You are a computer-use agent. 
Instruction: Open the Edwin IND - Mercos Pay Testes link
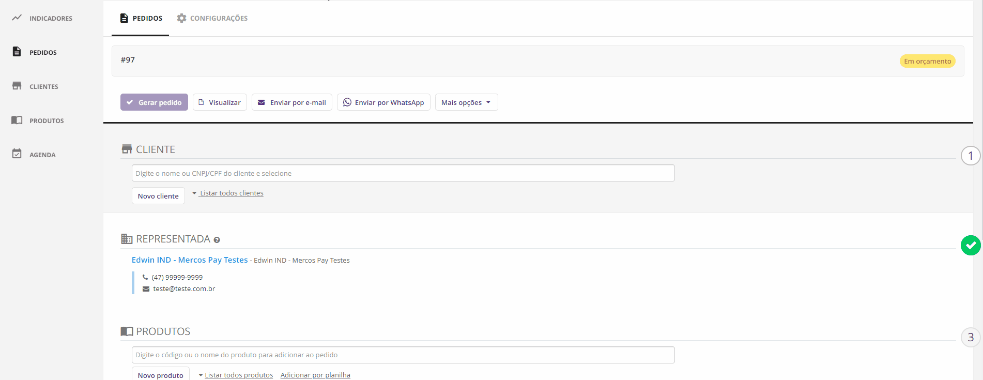click(x=190, y=260)
